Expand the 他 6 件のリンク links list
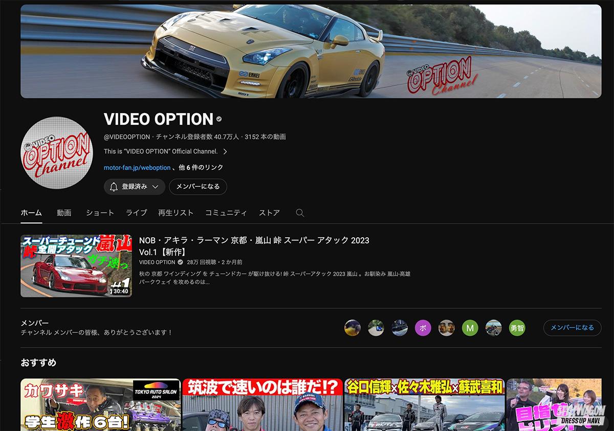614x431 pixels. pyautogui.click(x=201, y=167)
